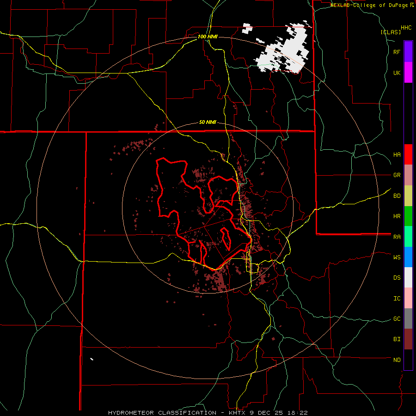Click the 'RA' legend label
Screen dimensions: 416x416
pyautogui.click(x=397, y=237)
